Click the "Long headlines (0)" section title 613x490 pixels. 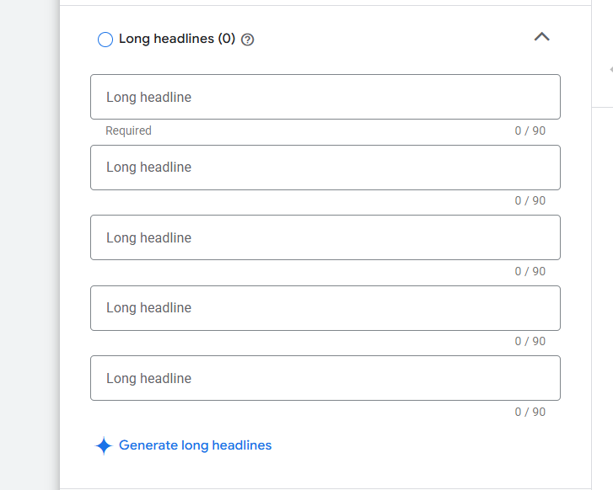point(177,39)
